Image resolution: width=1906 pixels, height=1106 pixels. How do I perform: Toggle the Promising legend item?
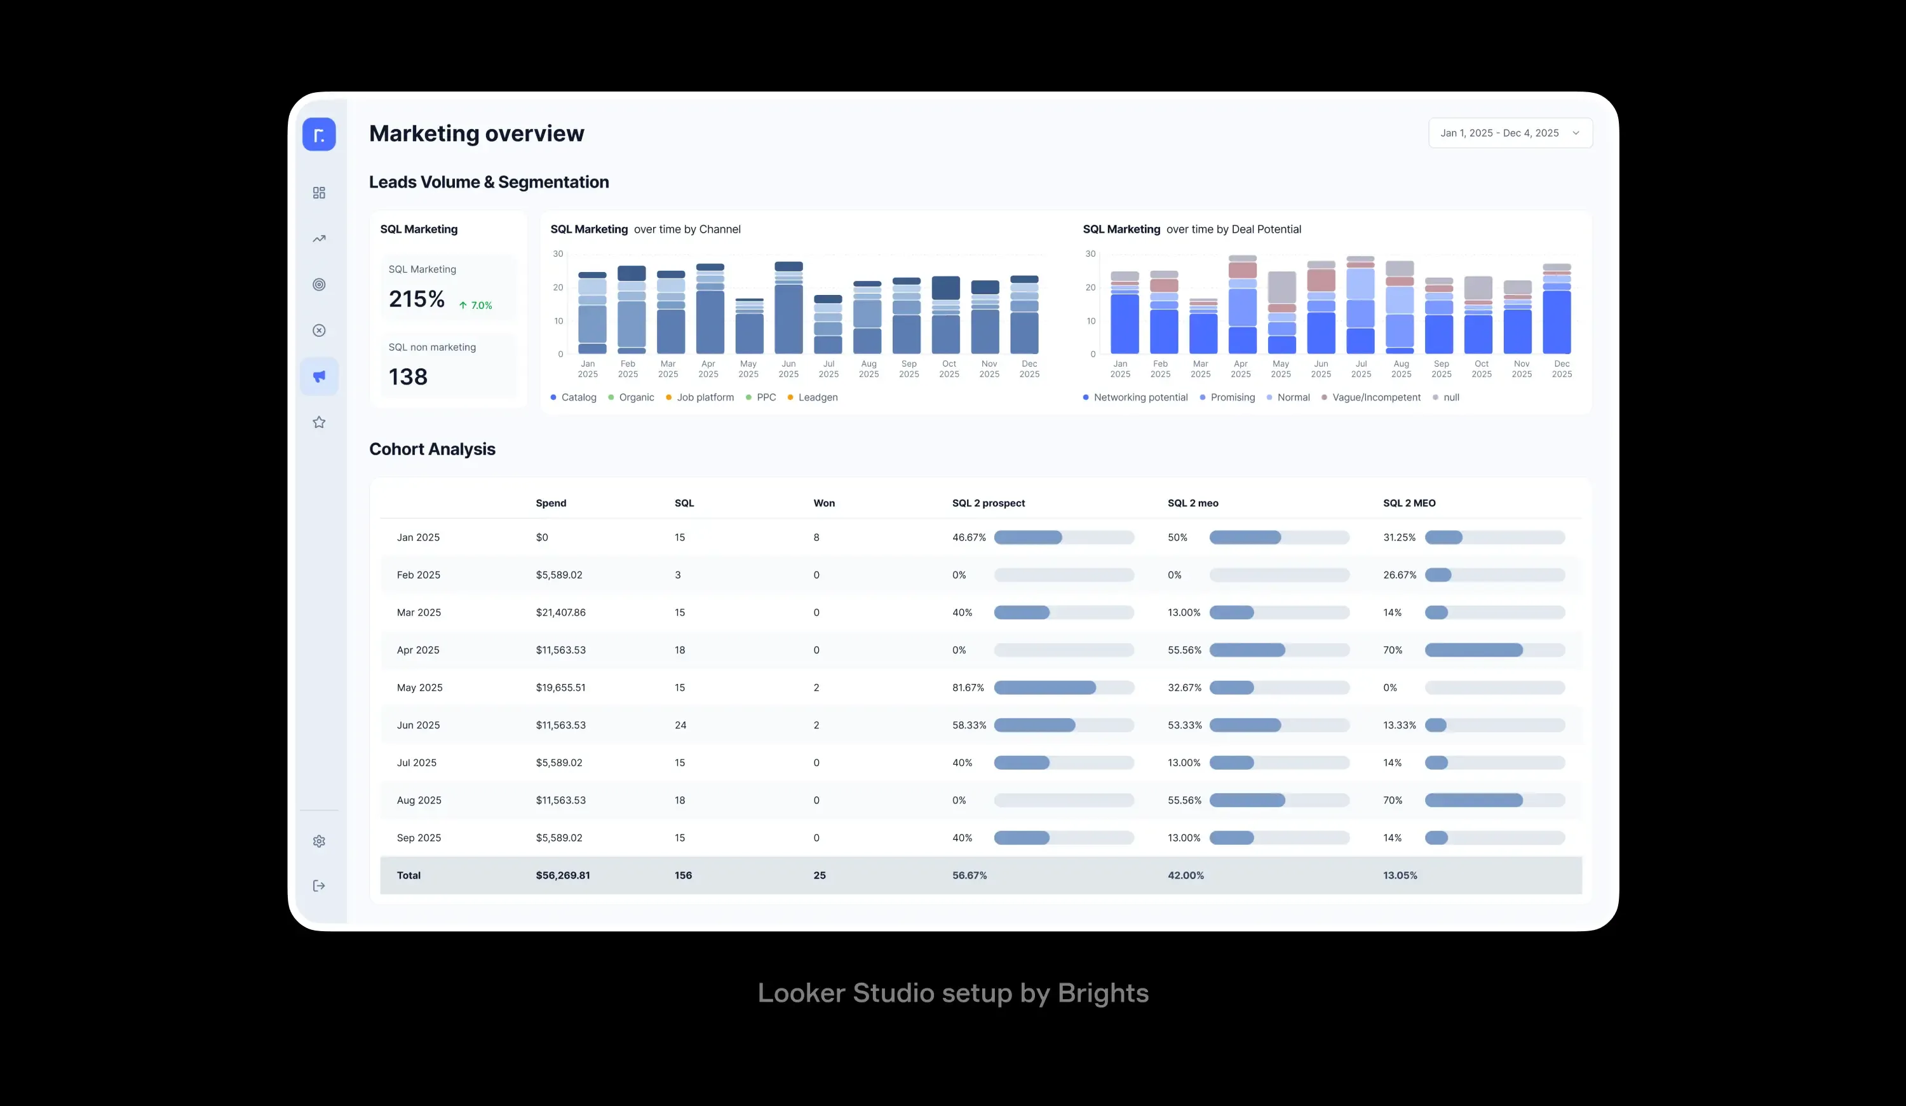click(x=1227, y=397)
